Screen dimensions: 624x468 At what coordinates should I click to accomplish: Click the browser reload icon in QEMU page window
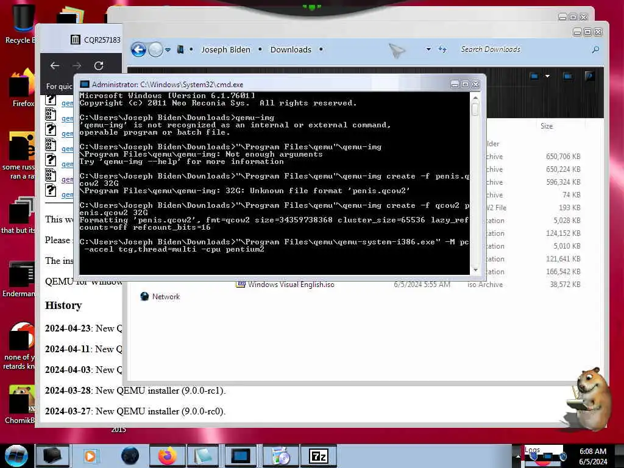99,66
